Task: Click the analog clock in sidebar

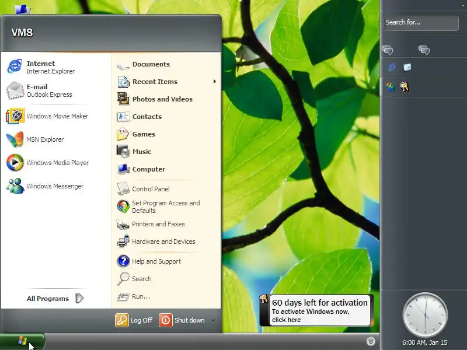Action: click(425, 315)
